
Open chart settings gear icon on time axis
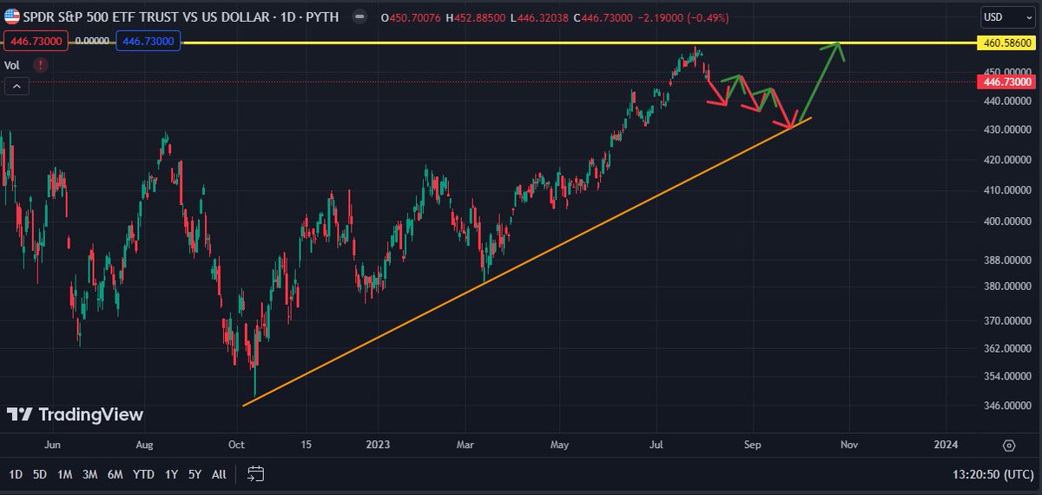1008,445
